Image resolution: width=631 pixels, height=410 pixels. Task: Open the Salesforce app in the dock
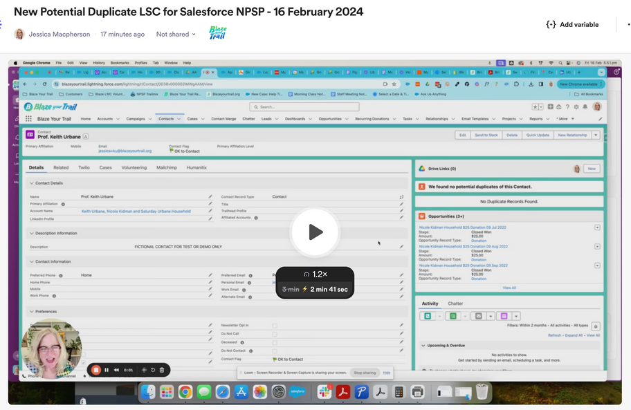(297, 391)
